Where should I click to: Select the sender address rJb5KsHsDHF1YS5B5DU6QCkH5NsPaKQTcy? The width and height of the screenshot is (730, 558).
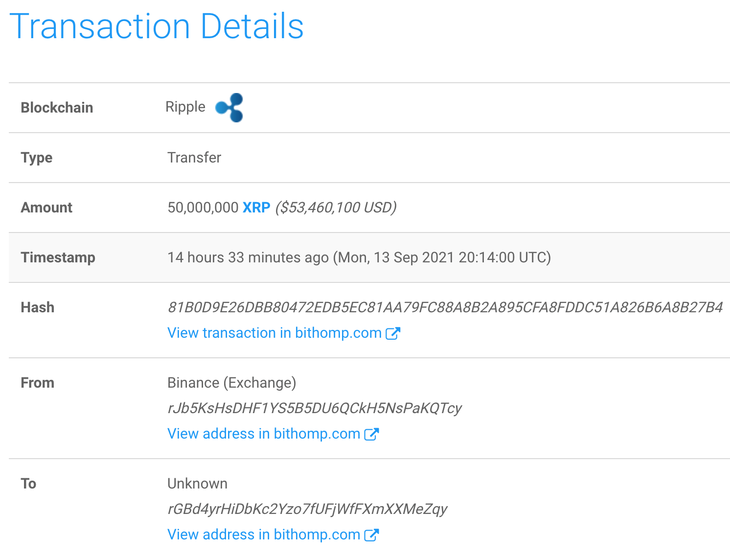point(315,408)
